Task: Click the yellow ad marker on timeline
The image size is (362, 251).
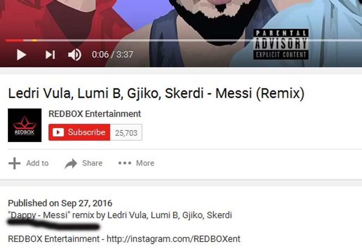Action: point(34,41)
